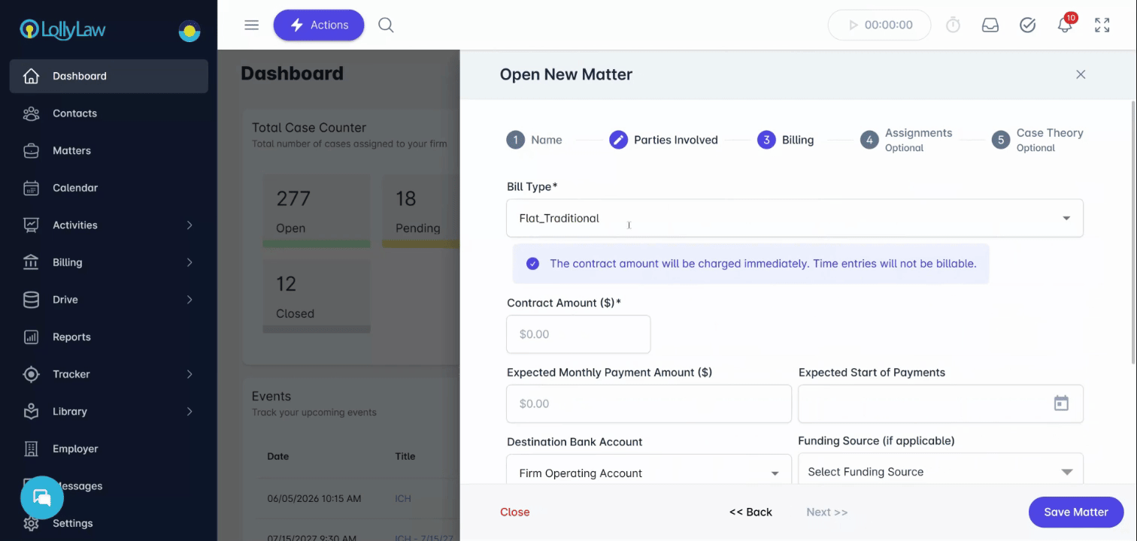Click the tasks checkmark circle icon

tap(1027, 25)
